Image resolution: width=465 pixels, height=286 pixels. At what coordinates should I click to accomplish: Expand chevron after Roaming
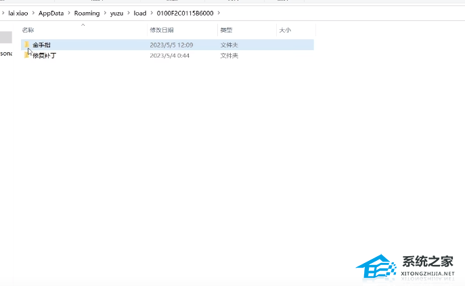pos(105,13)
